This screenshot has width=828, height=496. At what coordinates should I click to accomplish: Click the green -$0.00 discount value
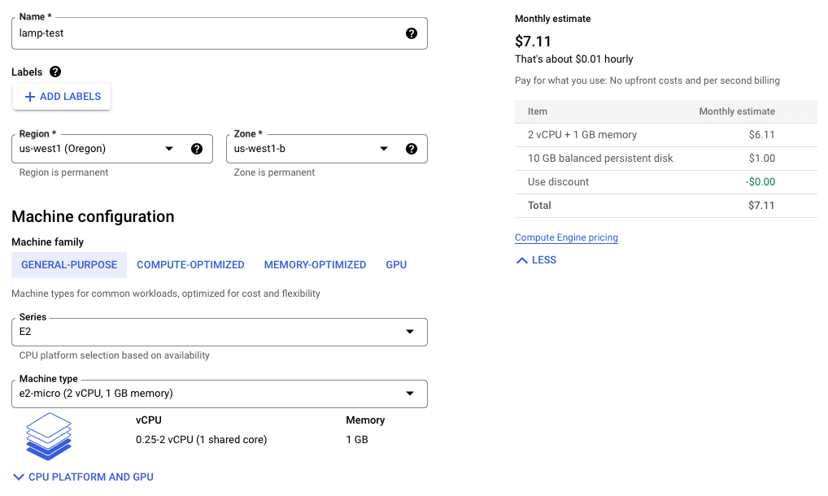[760, 182]
